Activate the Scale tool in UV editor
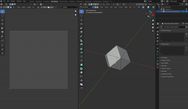The image size is (188, 109). point(2,28)
